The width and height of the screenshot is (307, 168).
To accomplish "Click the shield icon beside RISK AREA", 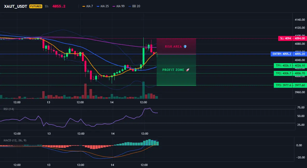I will 185,47.
